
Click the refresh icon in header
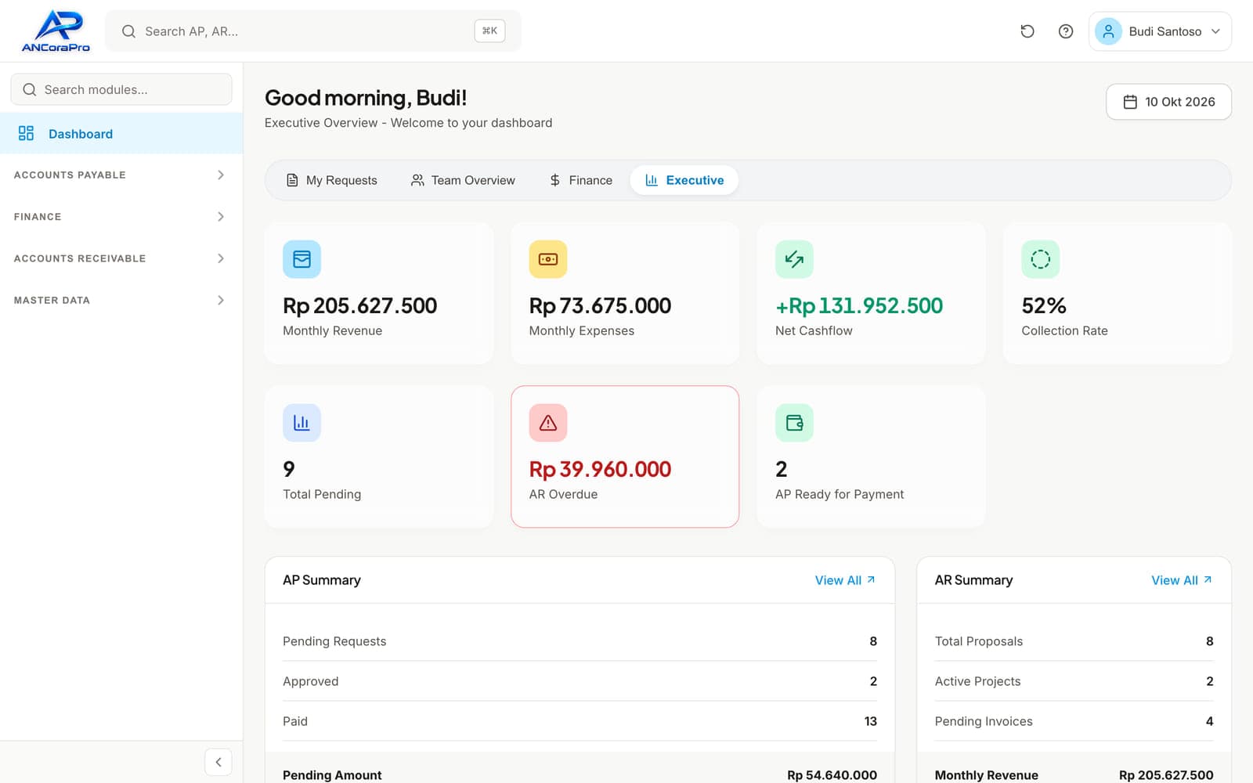tap(1027, 31)
